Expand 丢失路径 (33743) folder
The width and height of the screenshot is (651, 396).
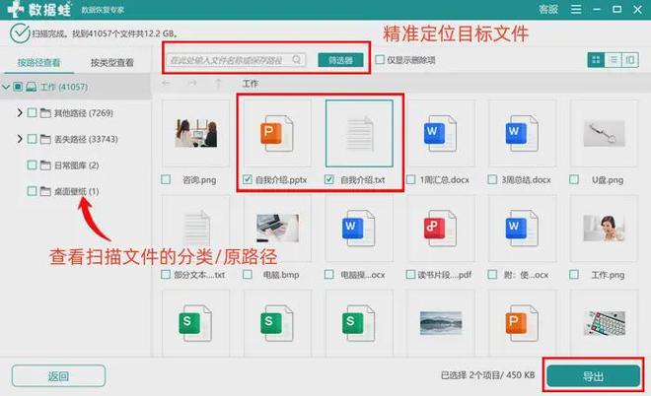pyautogui.click(x=20, y=139)
